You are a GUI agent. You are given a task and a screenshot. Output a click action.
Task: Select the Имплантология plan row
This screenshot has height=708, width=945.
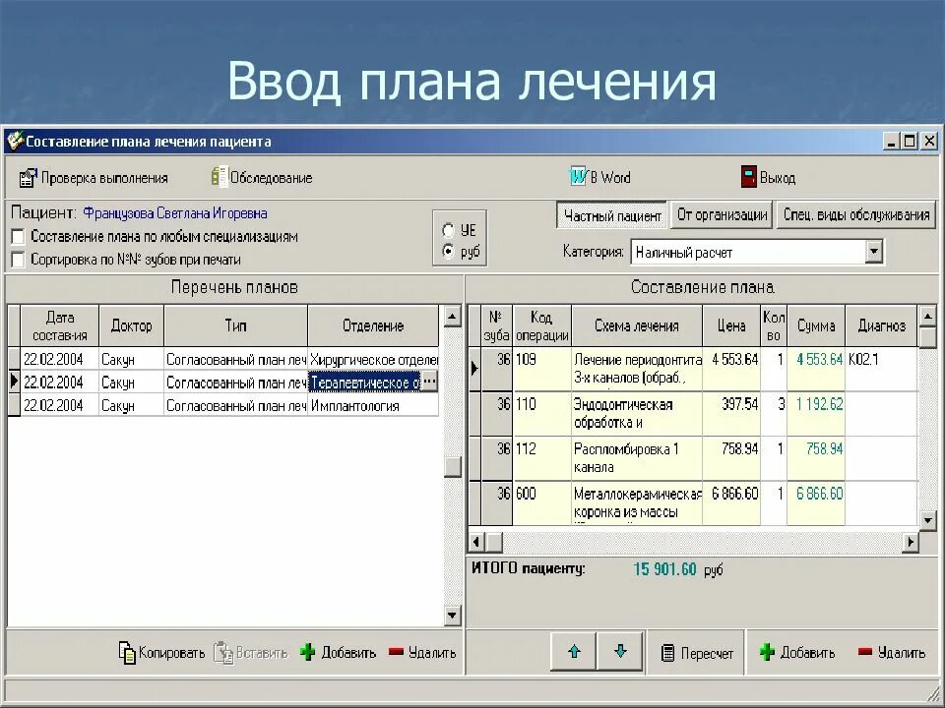[x=229, y=406]
